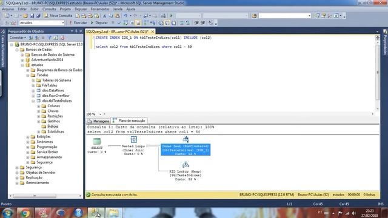Click the Copy icon in toolbar
The width and height of the screenshot is (388, 218).
point(111,16)
